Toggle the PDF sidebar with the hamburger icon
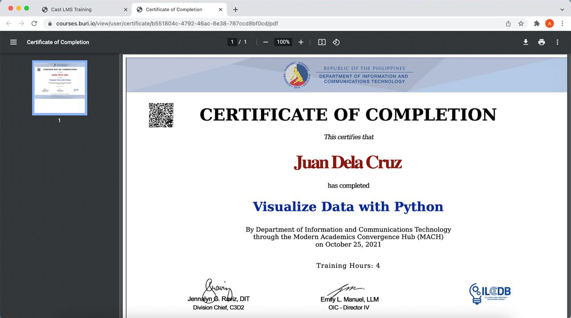 click(13, 42)
